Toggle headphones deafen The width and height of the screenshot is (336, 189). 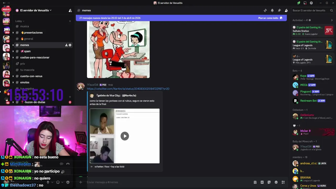pos(58,182)
